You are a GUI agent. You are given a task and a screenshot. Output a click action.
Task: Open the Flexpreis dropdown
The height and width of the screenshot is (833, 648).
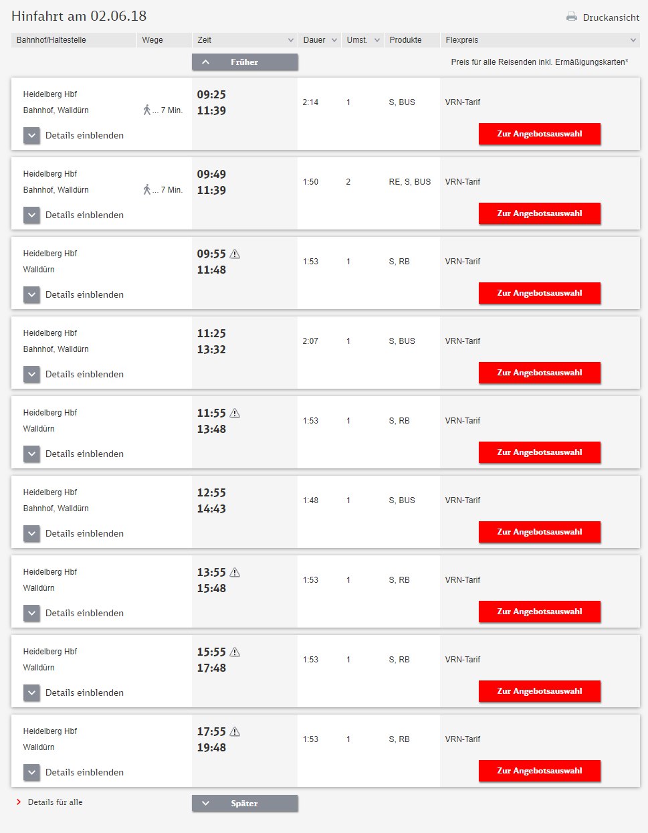540,40
